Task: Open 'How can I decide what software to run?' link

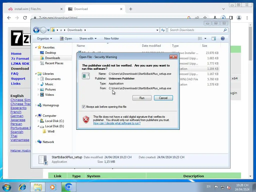Action: 117,123
